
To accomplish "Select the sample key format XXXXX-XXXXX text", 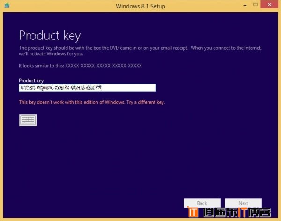I will point(104,66).
